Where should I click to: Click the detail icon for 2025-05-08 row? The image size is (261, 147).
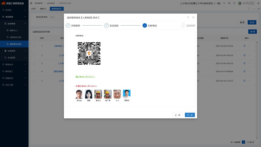click(244, 63)
